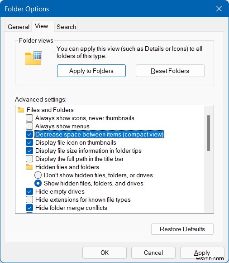Uncheck Hide empty drives

tap(29, 191)
